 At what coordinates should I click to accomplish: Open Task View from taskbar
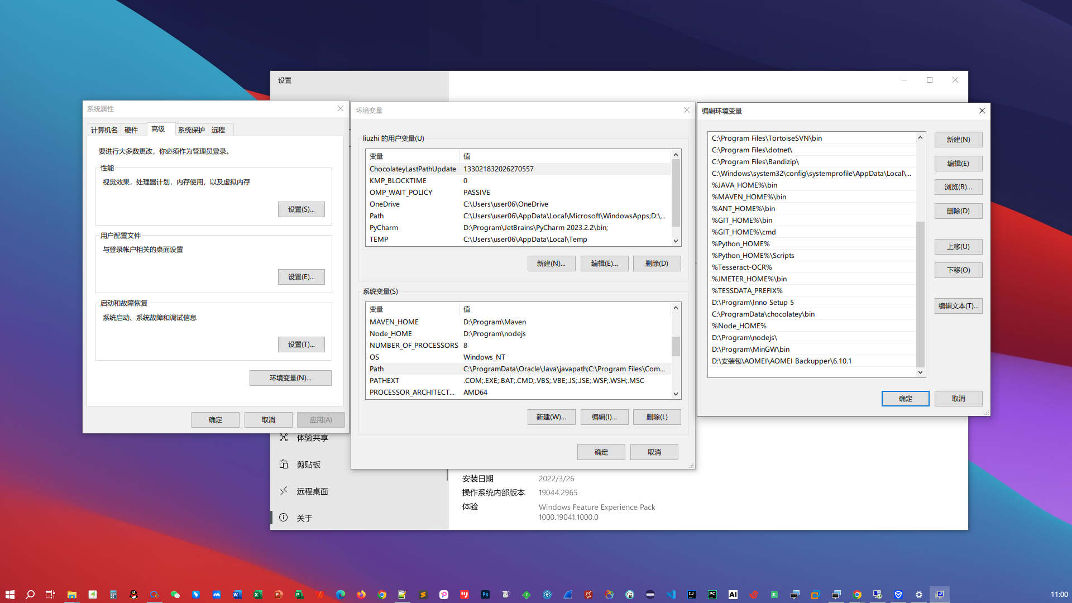point(50,595)
